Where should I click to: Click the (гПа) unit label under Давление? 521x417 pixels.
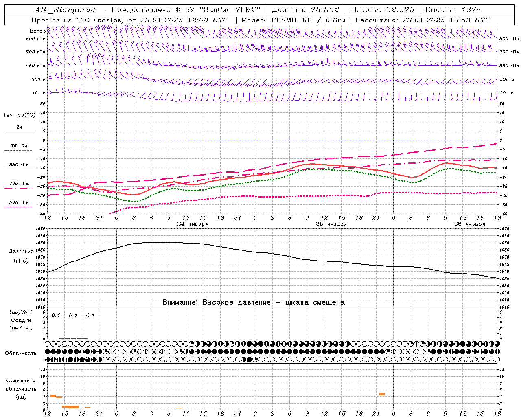[x=21, y=261]
